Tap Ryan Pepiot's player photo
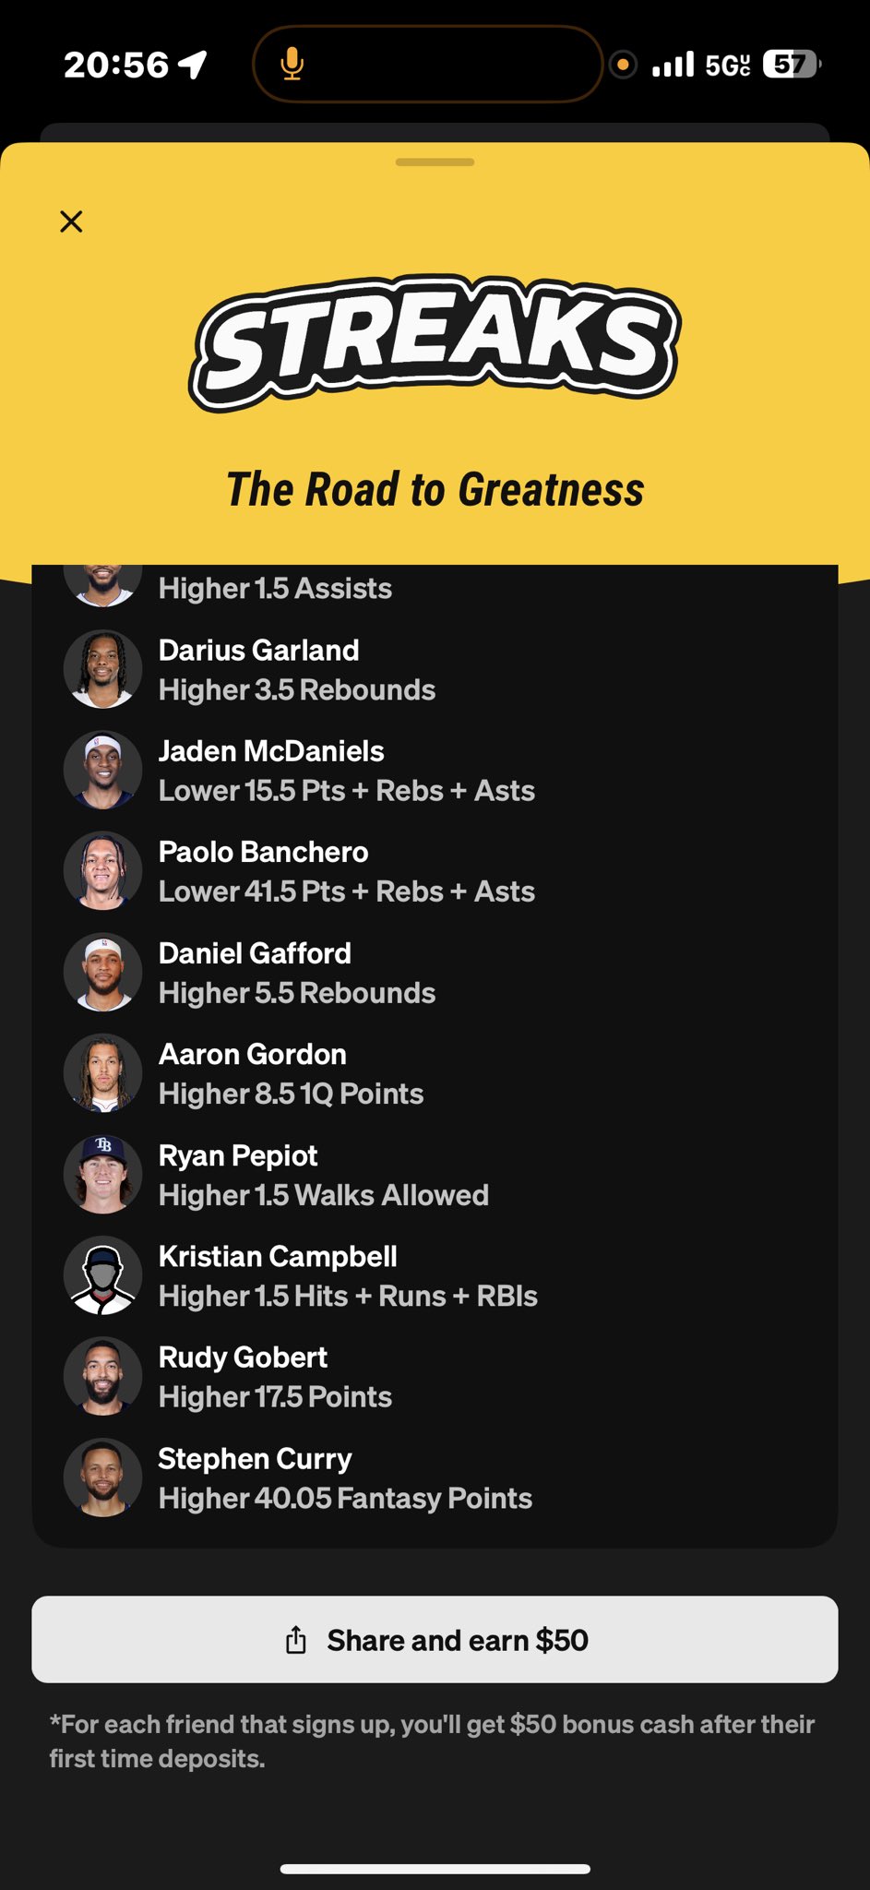This screenshot has height=1890, width=870. pyautogui.click(x=102, y=1174)
